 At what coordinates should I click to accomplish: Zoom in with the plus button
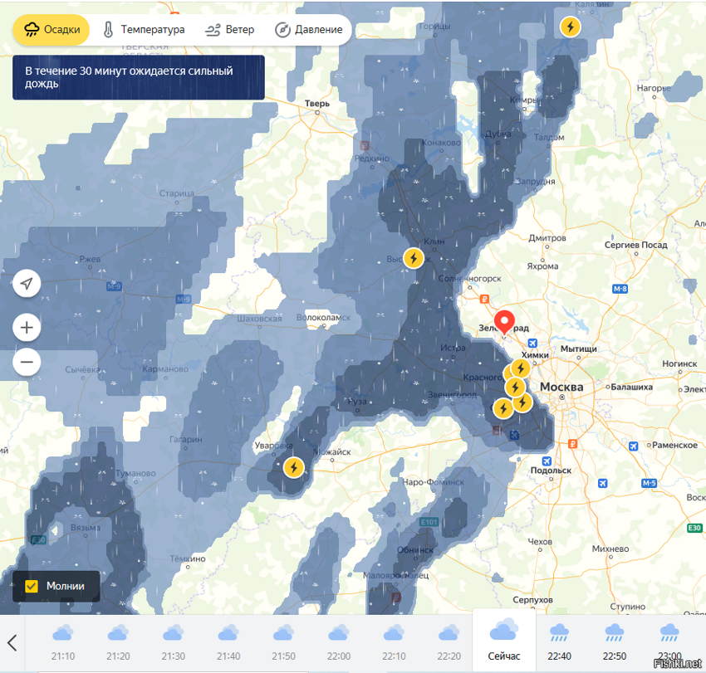tap(27, 328)
